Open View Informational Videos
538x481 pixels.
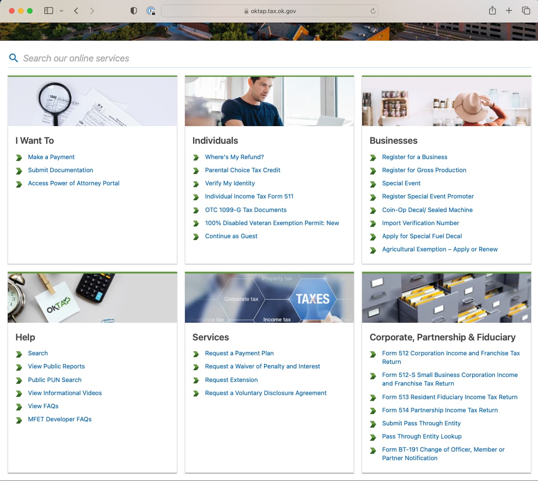point(65,393)
